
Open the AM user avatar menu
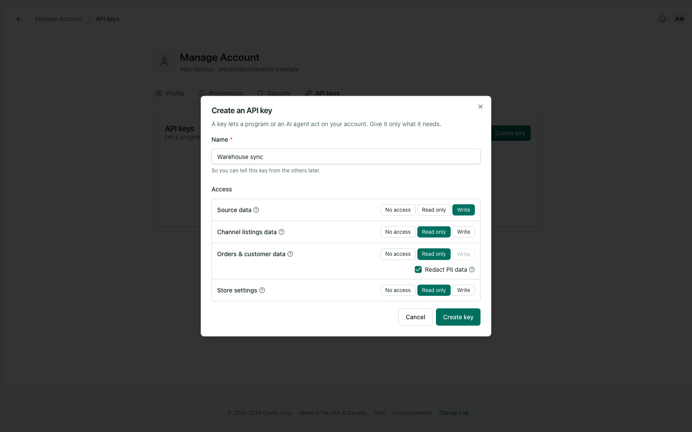click(679, 19)
